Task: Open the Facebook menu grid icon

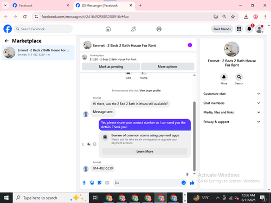Action: 239,29
